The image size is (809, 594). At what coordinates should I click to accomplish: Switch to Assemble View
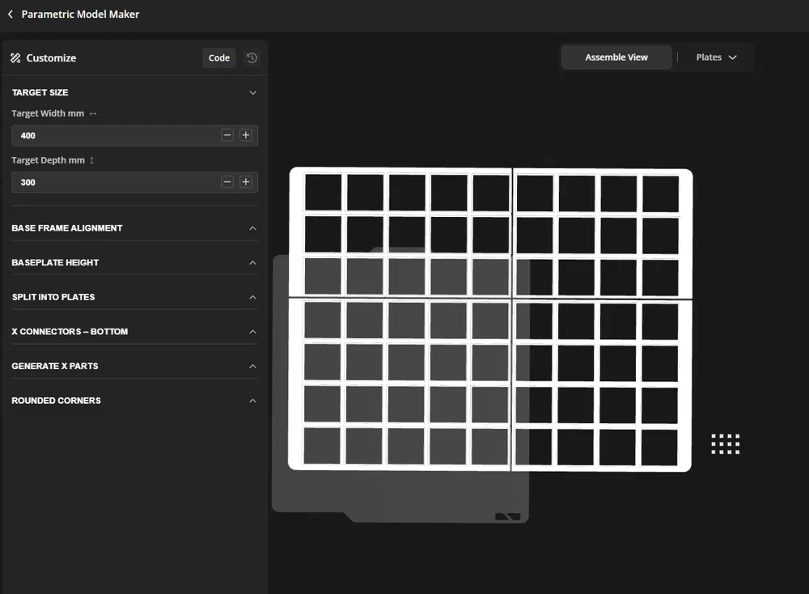click(x=616, y=57)
